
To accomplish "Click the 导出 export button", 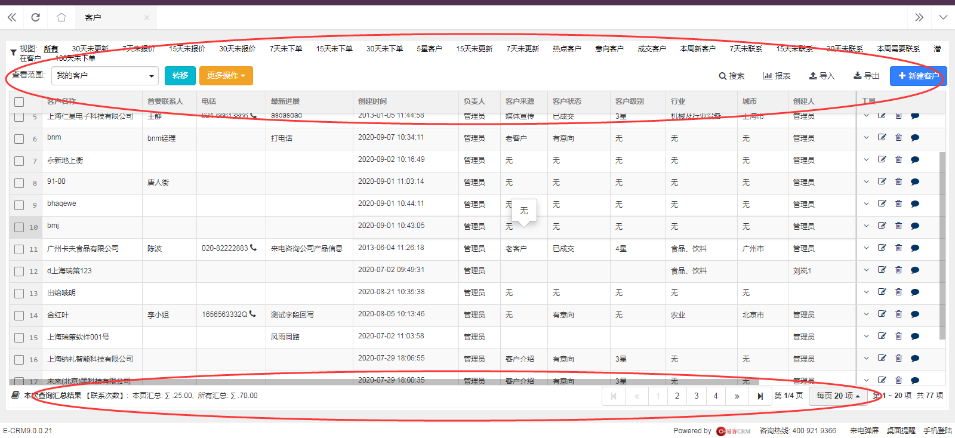I will (867, 76).
